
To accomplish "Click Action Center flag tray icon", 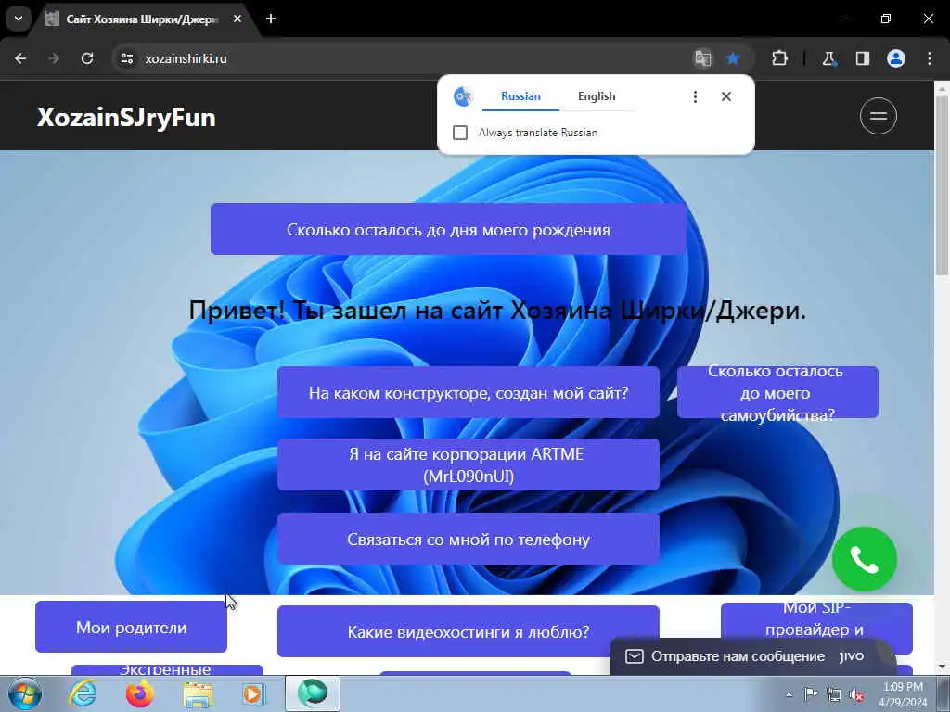I will click(811, 694).
